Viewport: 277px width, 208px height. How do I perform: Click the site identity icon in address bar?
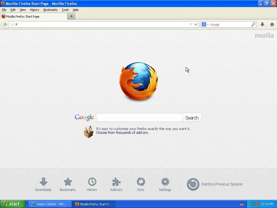tap(12, 24)
